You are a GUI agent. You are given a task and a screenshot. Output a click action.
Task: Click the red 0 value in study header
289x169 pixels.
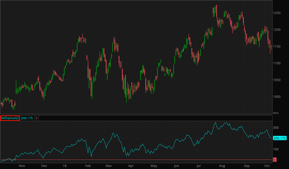pyautogui.click(x=36, y=118)
